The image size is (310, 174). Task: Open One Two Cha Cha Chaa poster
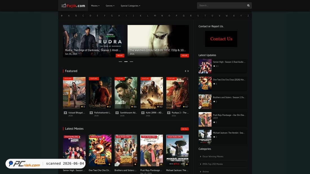click(100, 150)
